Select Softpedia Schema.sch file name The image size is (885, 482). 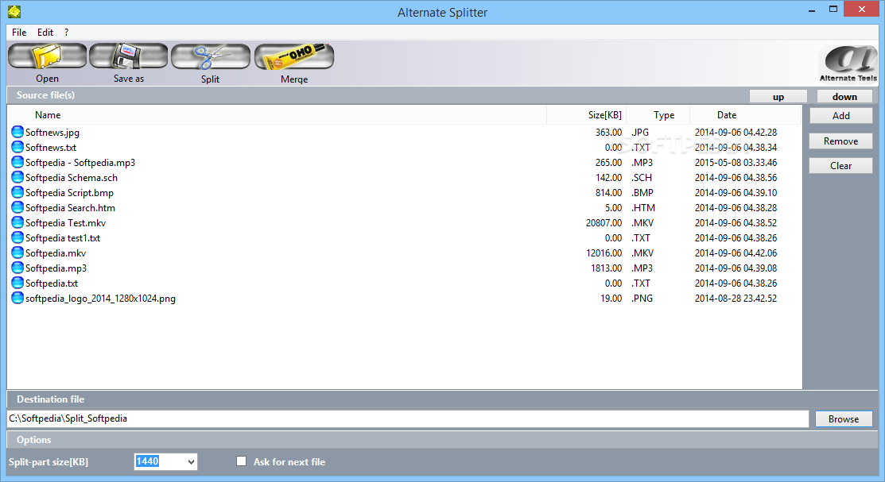(72, 178)
